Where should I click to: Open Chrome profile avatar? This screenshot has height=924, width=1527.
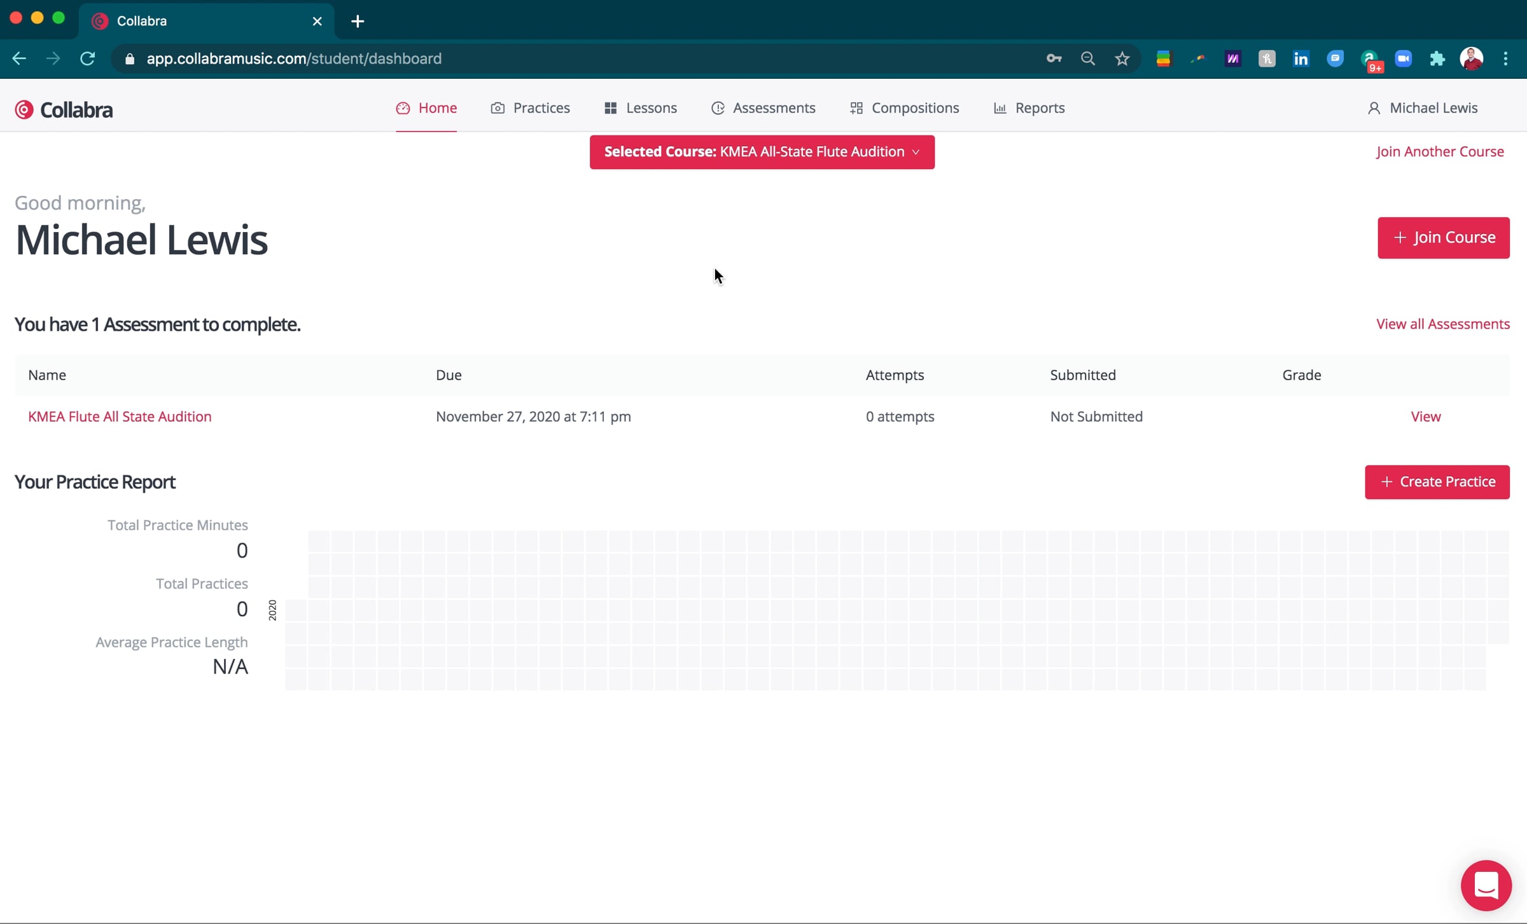pos(1471,59)
